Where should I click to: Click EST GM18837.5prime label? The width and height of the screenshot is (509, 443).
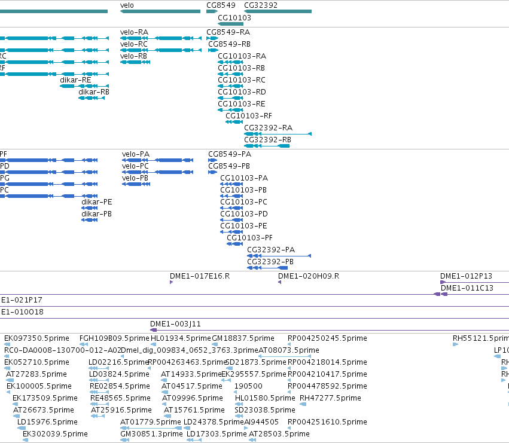243,338
